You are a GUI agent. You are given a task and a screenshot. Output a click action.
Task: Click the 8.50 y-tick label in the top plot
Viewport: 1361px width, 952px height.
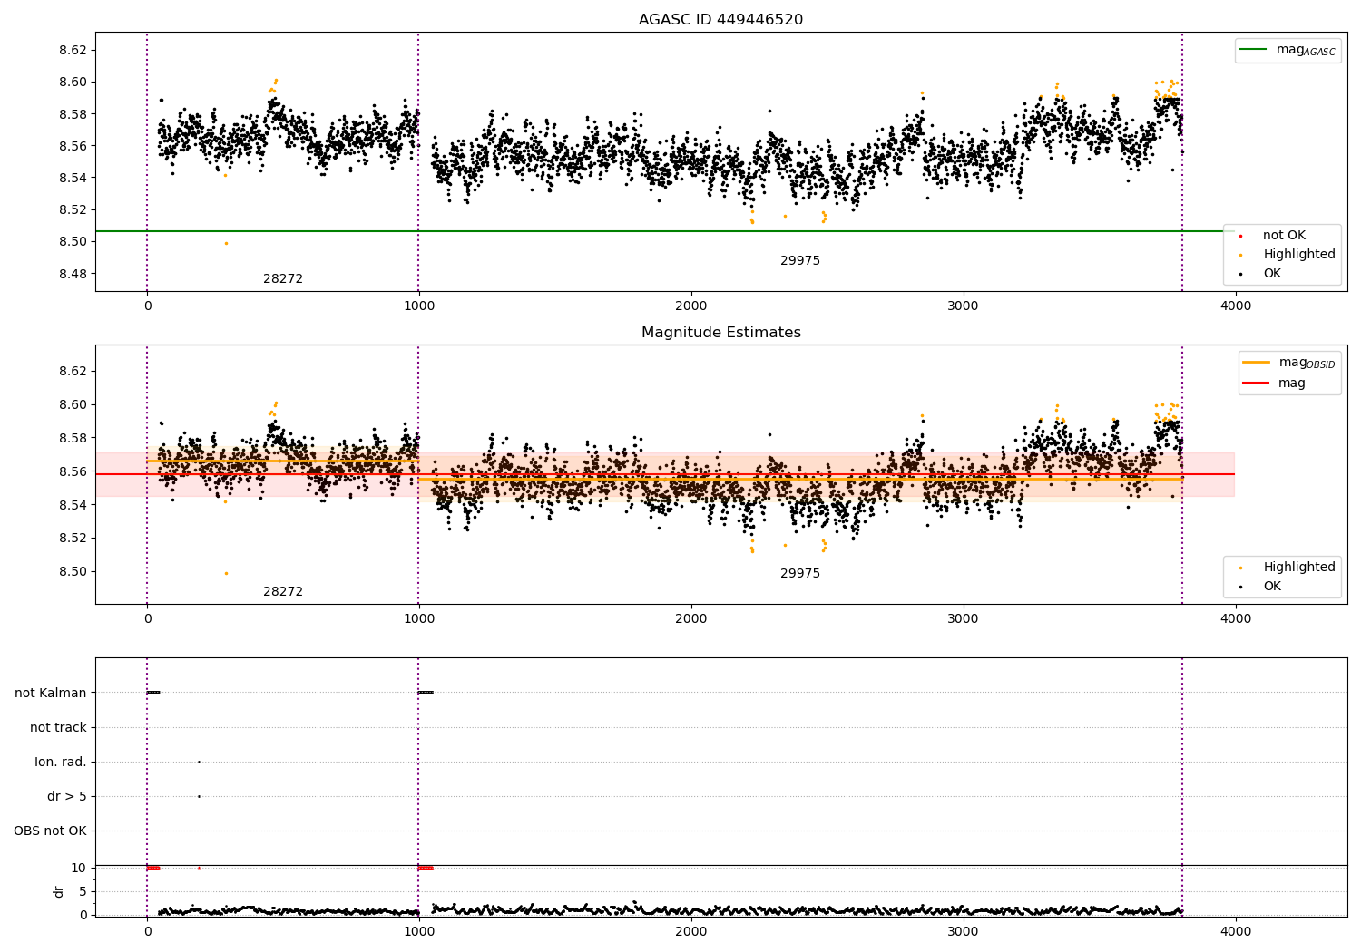pos(72,241)
